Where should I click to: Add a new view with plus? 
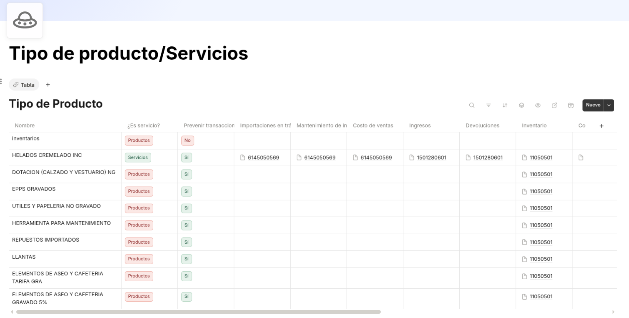[48, 85]
